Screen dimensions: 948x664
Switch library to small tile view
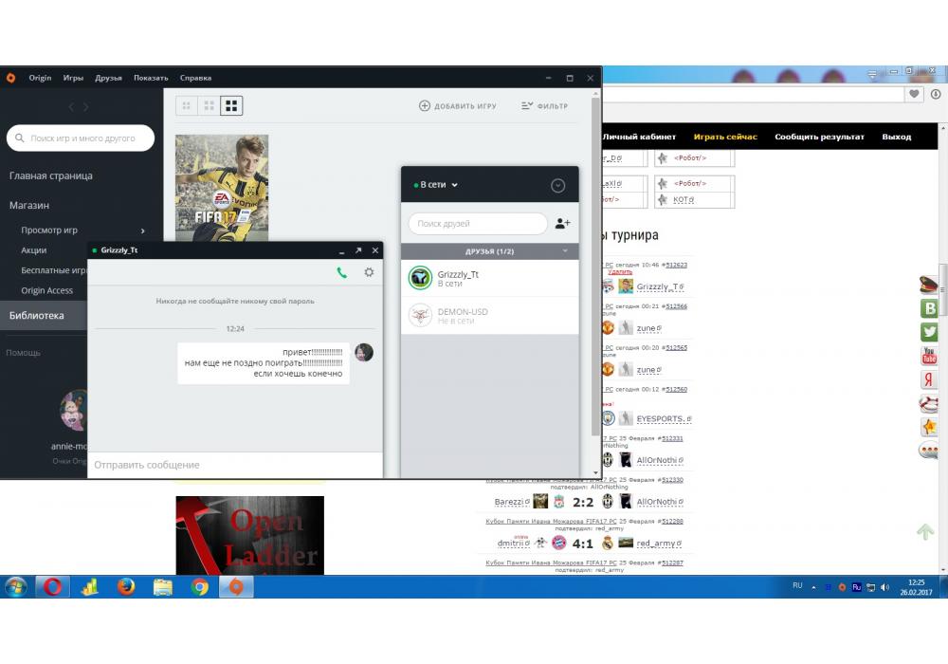tap(186, 105)
